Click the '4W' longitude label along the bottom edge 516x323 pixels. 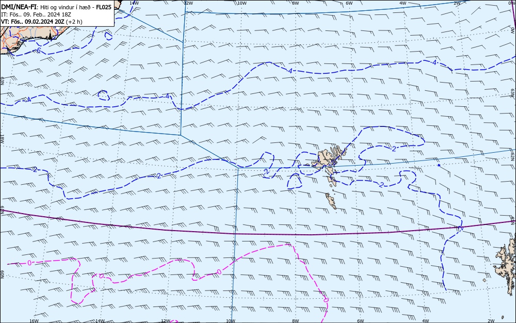pyautogui.click(x=425, y=321)
